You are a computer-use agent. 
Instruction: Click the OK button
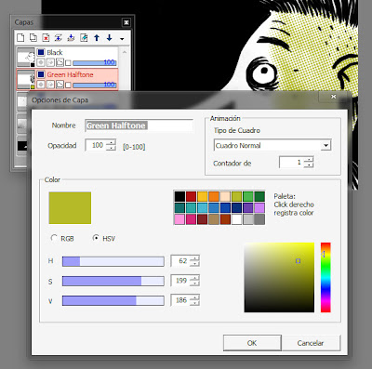[x=252, y=343]
